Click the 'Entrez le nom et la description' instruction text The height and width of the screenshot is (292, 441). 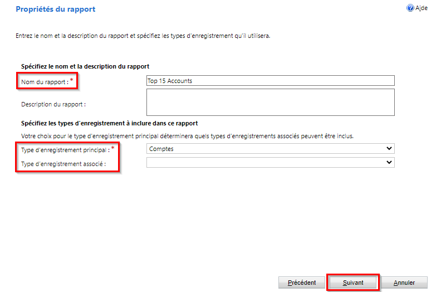[143, 36]
